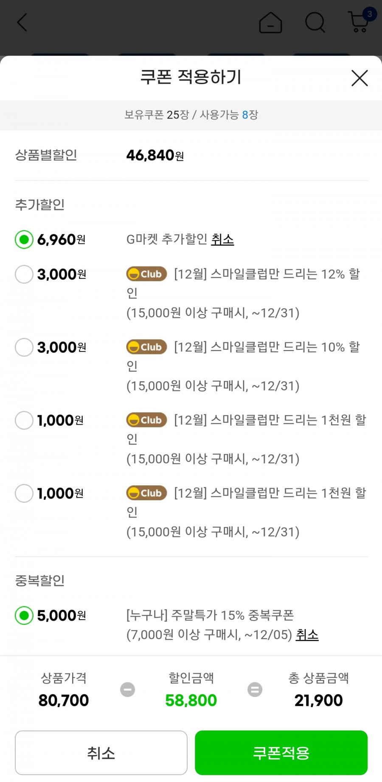Open the home icon in header
Viewport: 382px width, 782px height.
(x=270, y=22)
